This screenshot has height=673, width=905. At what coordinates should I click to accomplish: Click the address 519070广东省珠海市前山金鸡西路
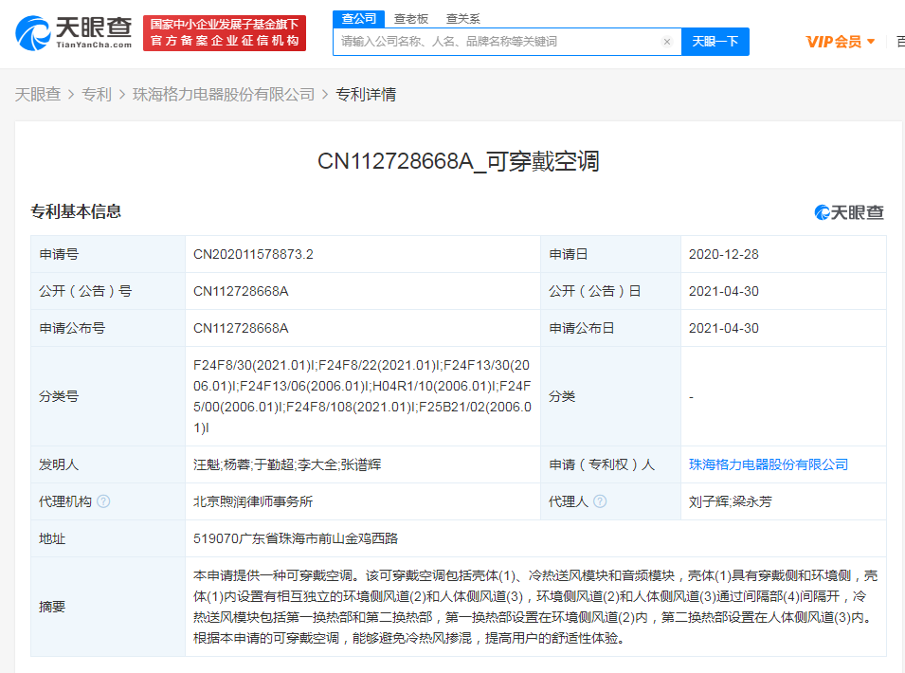pyautogui.click(x=296, y=538)
